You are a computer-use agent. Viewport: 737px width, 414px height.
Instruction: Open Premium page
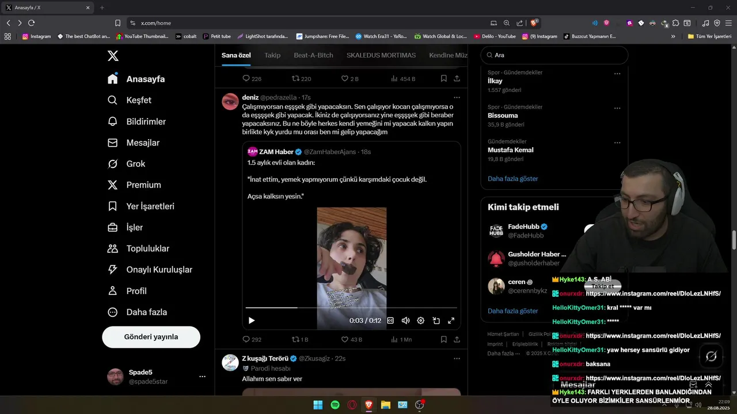point(134,185)
